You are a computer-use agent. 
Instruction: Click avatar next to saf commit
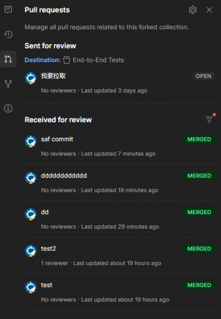point(31,141)
